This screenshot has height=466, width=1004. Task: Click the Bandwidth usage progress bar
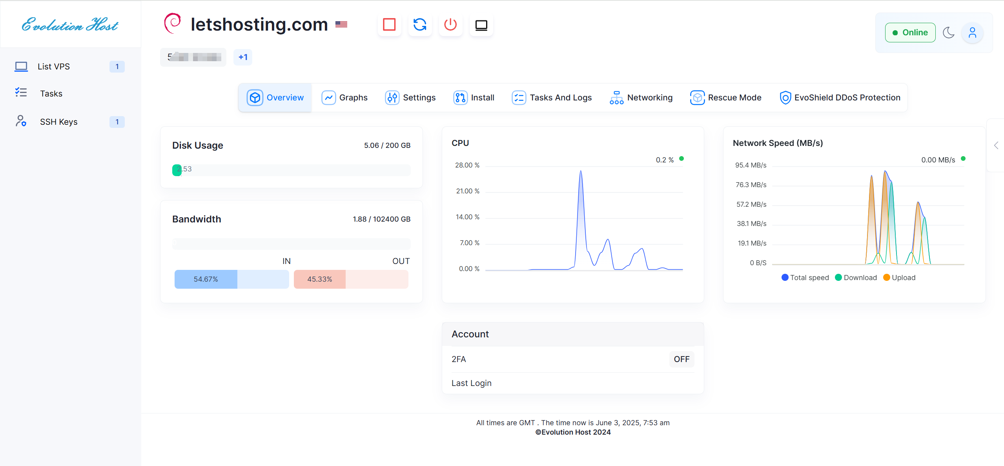pyautogui.click(x=292, y=244)
